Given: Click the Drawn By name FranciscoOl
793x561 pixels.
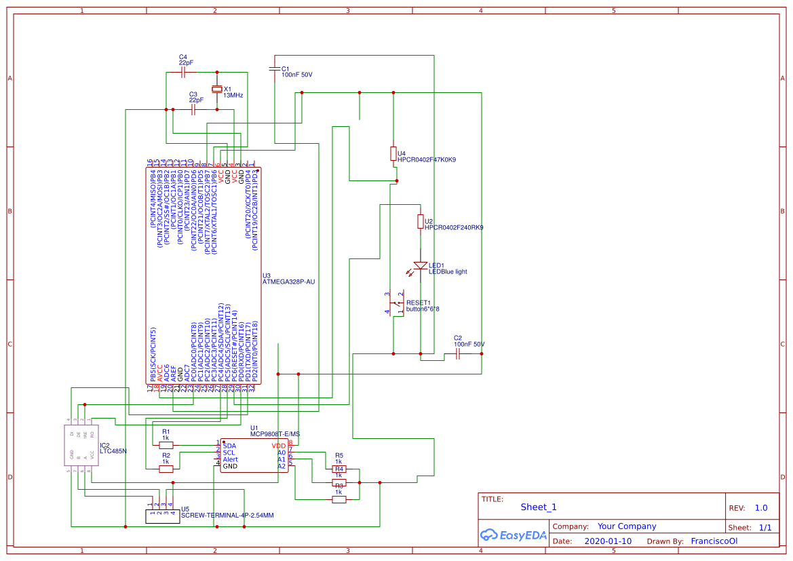Looking at the screenshot, I should tap(714, 541).
